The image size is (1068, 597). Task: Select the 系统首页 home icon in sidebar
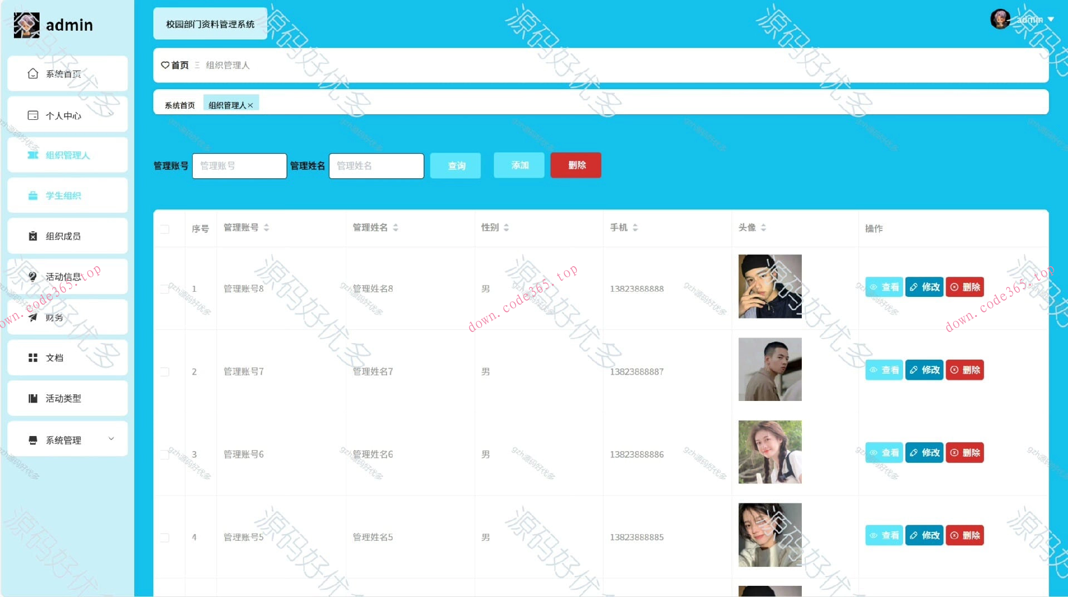pos(32,72)
